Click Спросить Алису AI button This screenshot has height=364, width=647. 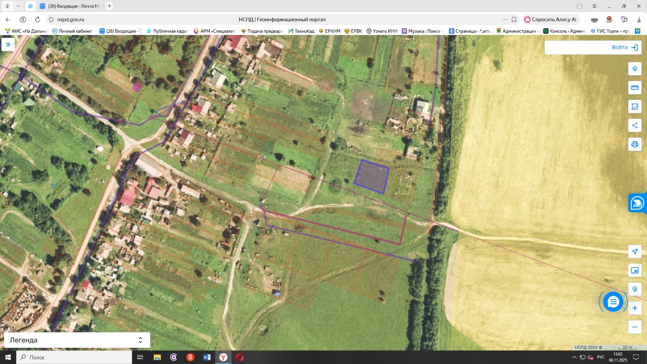tap(550, 19)
